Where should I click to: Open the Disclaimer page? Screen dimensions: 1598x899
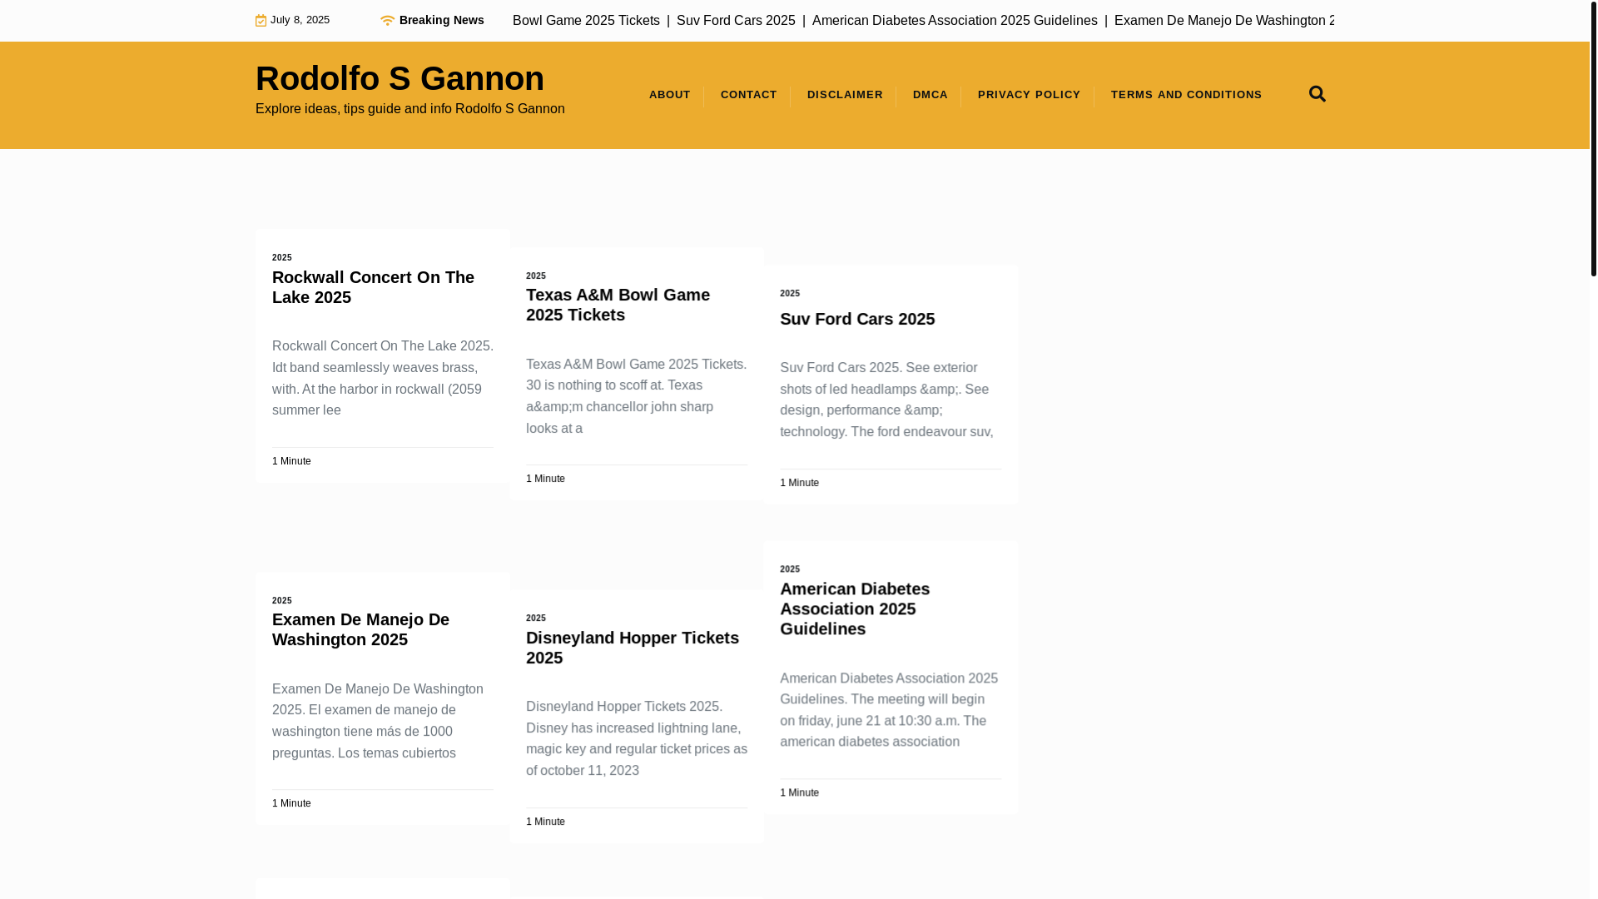point(845,95)
